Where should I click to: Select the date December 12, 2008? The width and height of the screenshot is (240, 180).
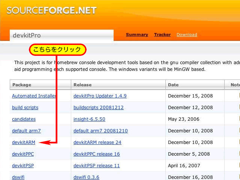(190, 108)
